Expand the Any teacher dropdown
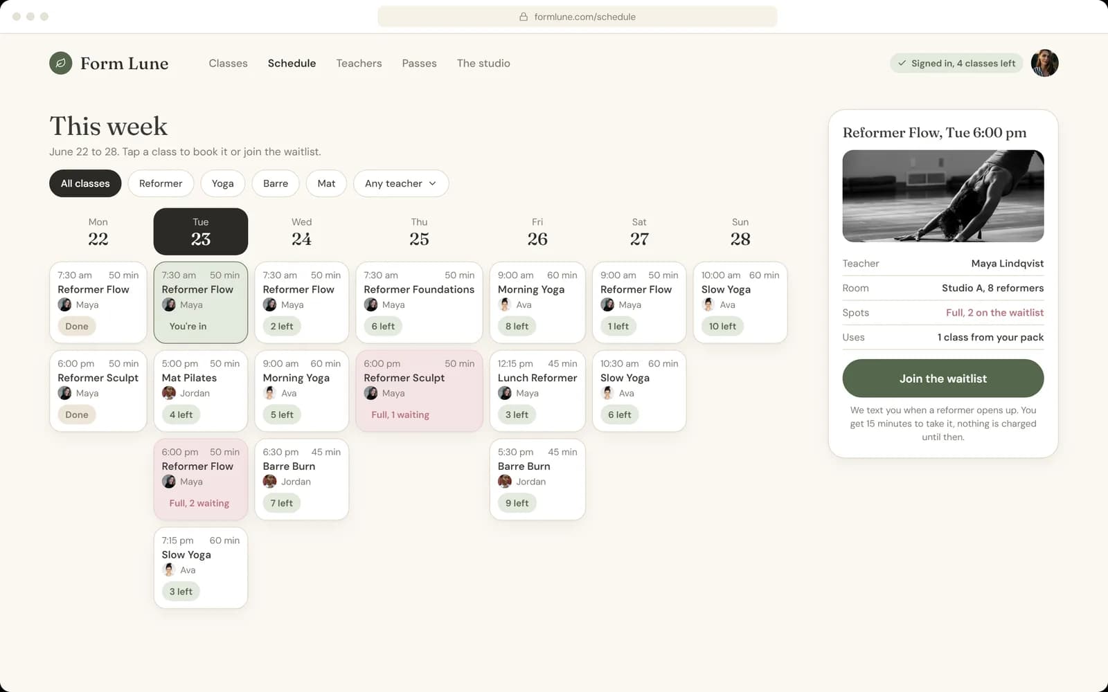This screenshot has height=692, width=1108. 401,183
